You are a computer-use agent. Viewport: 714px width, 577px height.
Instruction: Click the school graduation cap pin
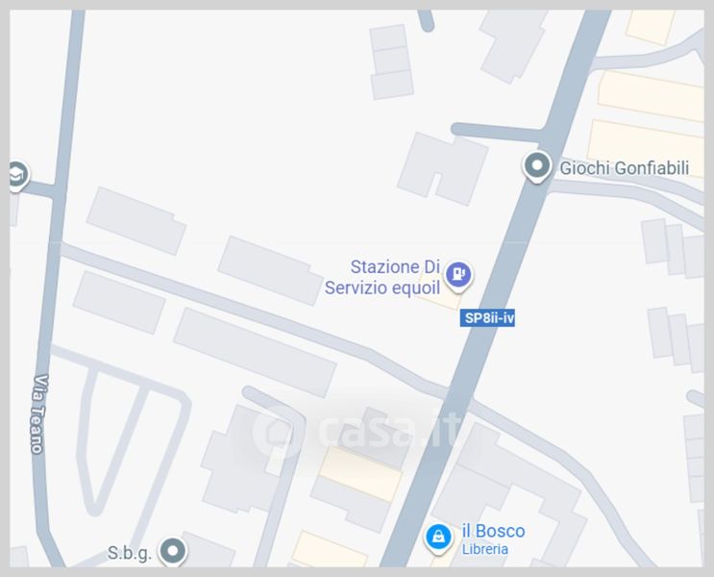(x=18, y=175)
